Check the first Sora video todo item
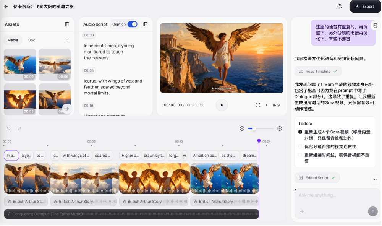This screenshot has width=382, height=226. [300, 132]
